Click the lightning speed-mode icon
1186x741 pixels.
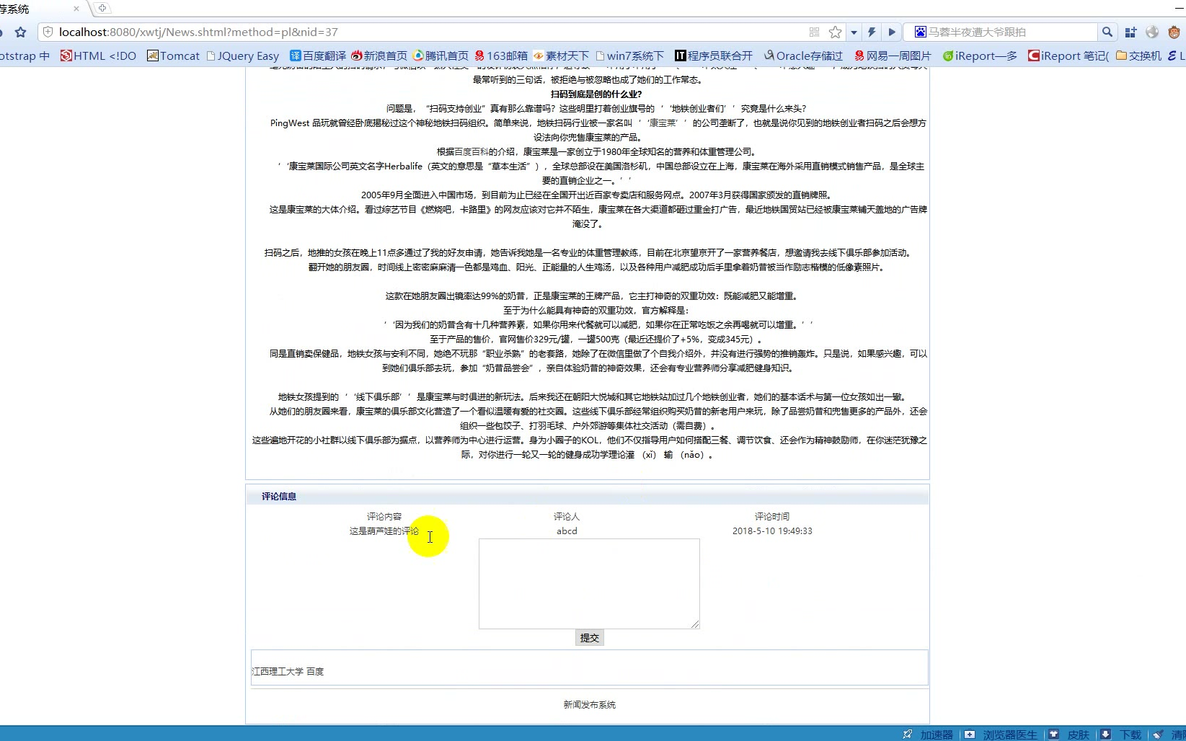[872, 32]
